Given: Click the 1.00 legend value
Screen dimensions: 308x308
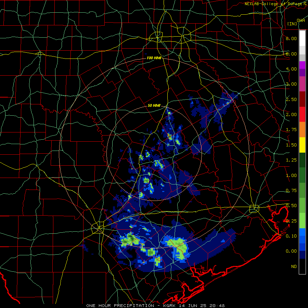Looking at the screenshot, I should (x=291, y=176).
